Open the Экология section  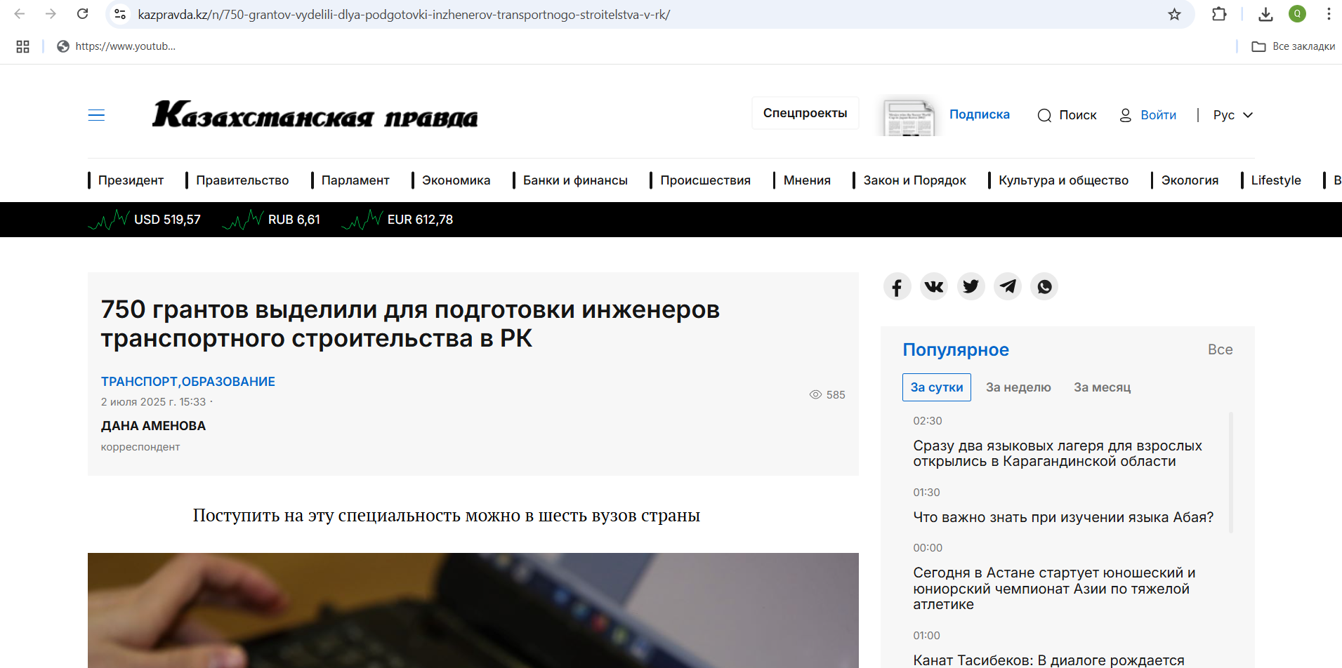[1190, 180]
